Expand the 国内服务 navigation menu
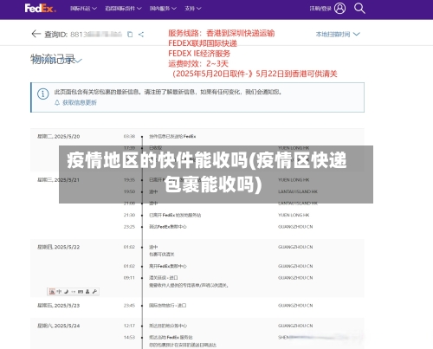This screenshot has width=433, height=349. click(x=163, y=9)
